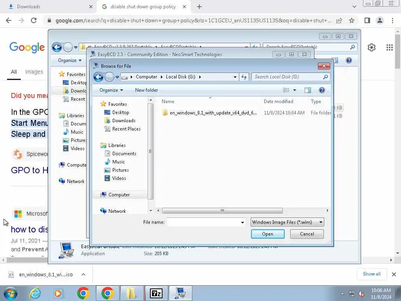Sort by Type column header
The width and height of the screenshot is (401, 301).
click(x=316, y=102)
